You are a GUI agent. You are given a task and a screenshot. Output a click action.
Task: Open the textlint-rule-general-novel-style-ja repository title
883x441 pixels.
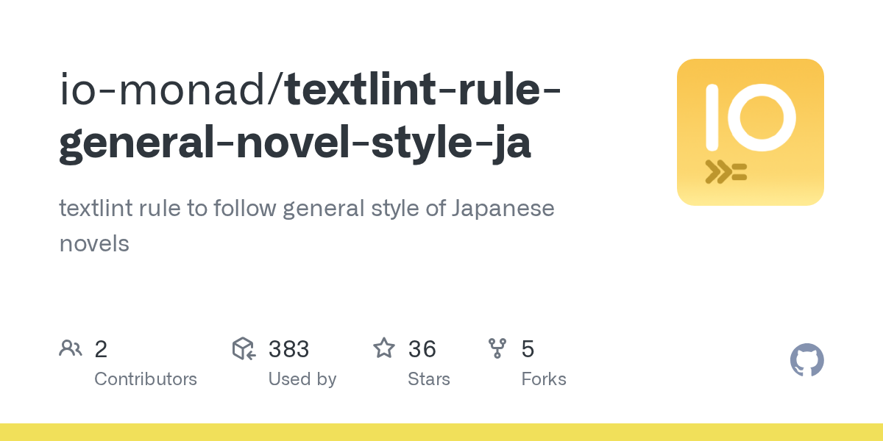coord(309,116)
